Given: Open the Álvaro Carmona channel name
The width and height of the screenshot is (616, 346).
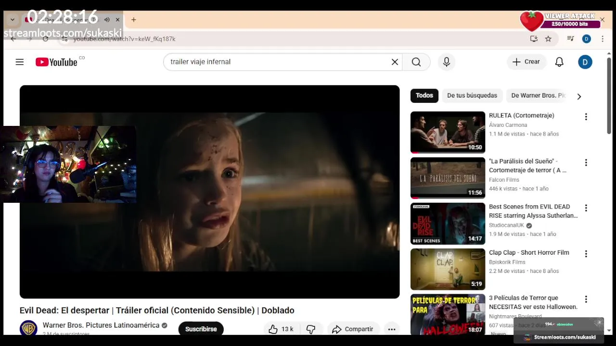Looking at the screenshot, I should point(508,125).
